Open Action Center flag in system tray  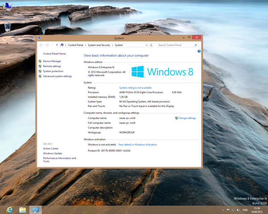click(x=228, y=210)
